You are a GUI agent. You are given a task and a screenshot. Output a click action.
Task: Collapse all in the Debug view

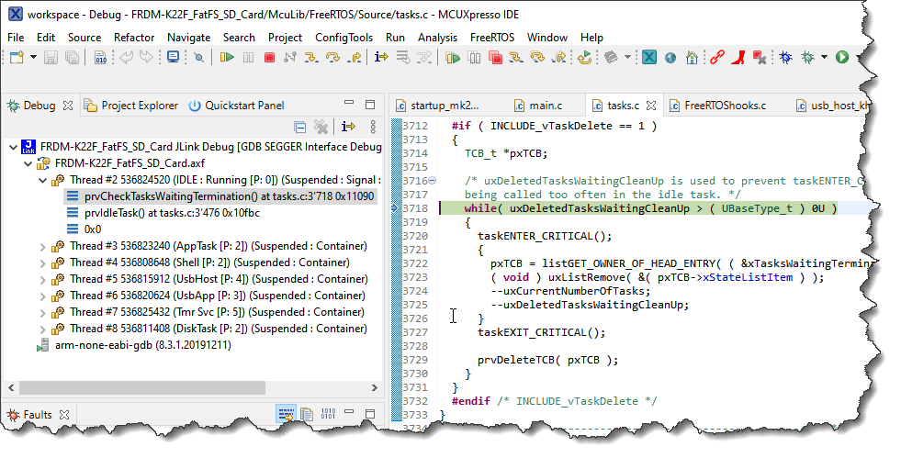pos(299,127)
